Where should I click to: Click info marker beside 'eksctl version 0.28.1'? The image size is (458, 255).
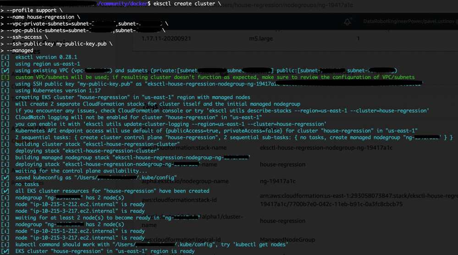click(5, 58)
